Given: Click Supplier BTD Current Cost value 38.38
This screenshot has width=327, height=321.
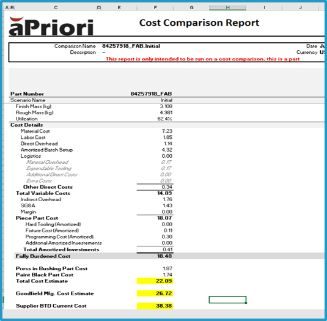Looking at the screenshot, I should [155, 306].
